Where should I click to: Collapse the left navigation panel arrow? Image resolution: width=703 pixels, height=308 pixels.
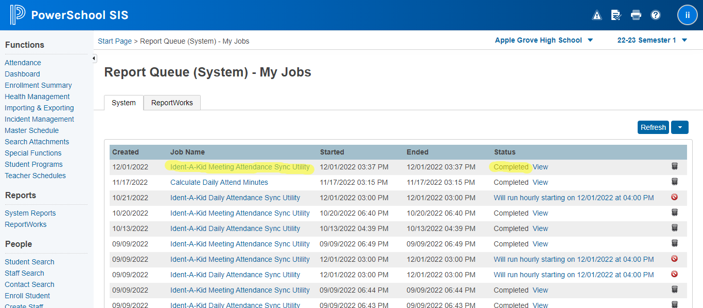[94, 59]
